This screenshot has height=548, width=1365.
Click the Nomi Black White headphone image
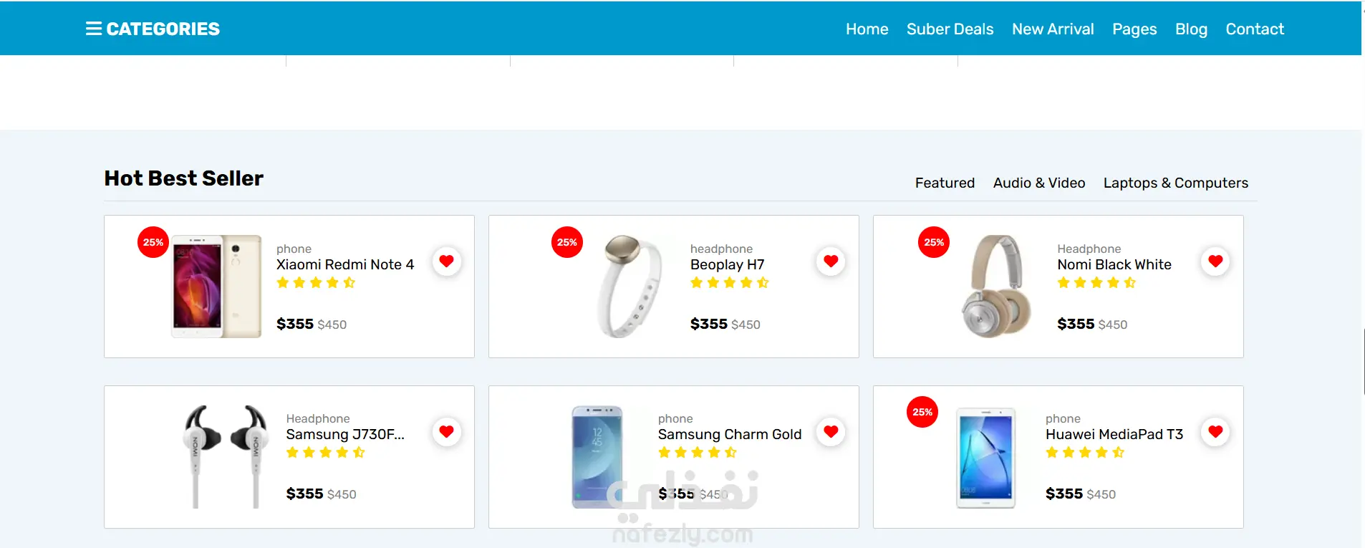point(998,286)
